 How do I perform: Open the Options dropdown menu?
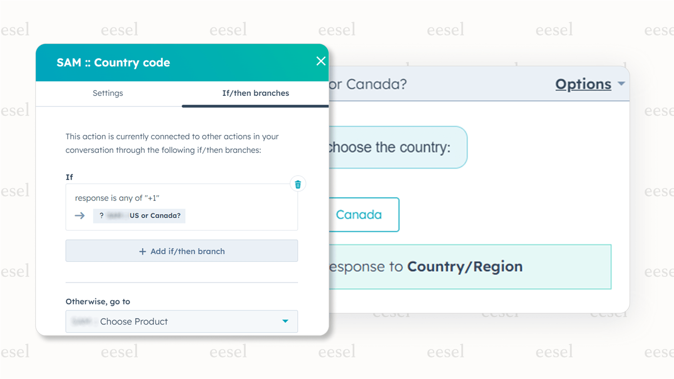[x=584, y=84]
